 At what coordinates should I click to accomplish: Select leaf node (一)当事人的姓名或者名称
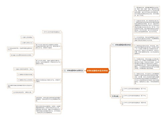23,69
